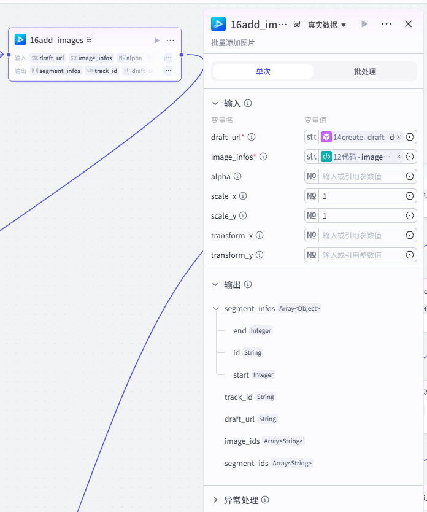Show info for transform_y parameter
The width and height of the screenshot is (427, 512).
(260, 255)
